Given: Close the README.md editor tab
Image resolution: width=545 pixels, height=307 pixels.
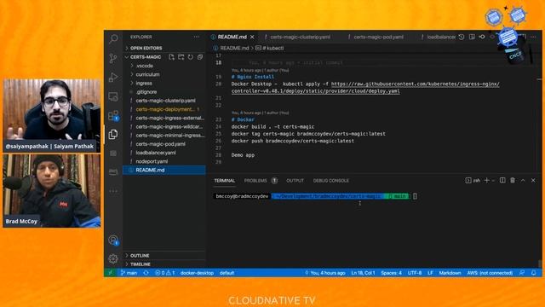Looking at the screenshot, I should pyautogui.click(x=252, y=37).
